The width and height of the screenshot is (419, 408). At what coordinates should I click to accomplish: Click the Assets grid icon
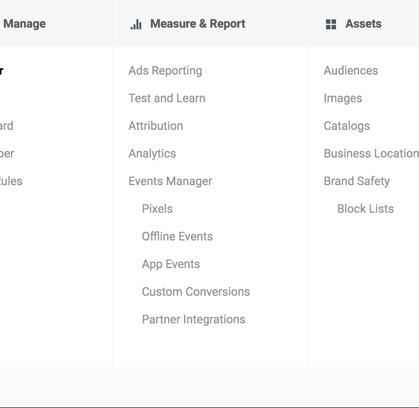click(331, 24)
